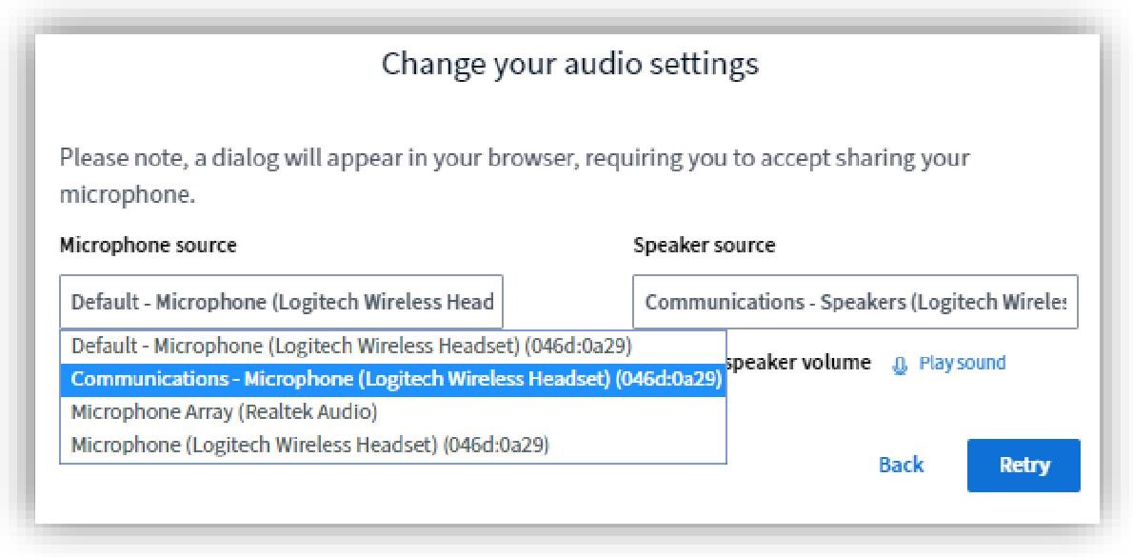Choose the highlighted Communications - Microphone option
Screen dimensions: 1133x557
coord(392,378)
